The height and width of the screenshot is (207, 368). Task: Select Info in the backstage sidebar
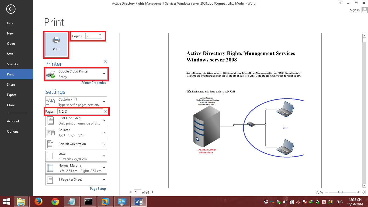[x=16, y=23]
